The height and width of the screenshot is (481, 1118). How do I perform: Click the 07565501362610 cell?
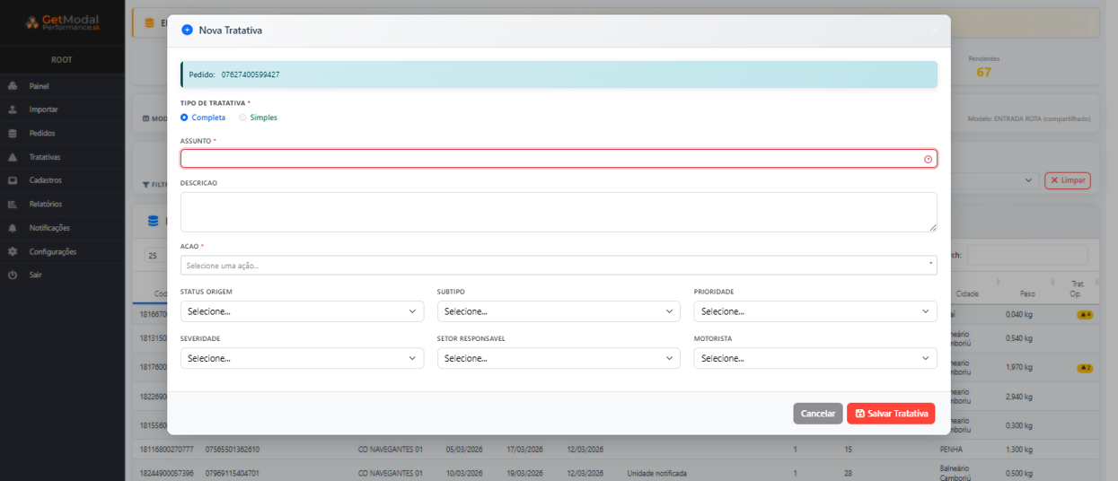point(233,449)
